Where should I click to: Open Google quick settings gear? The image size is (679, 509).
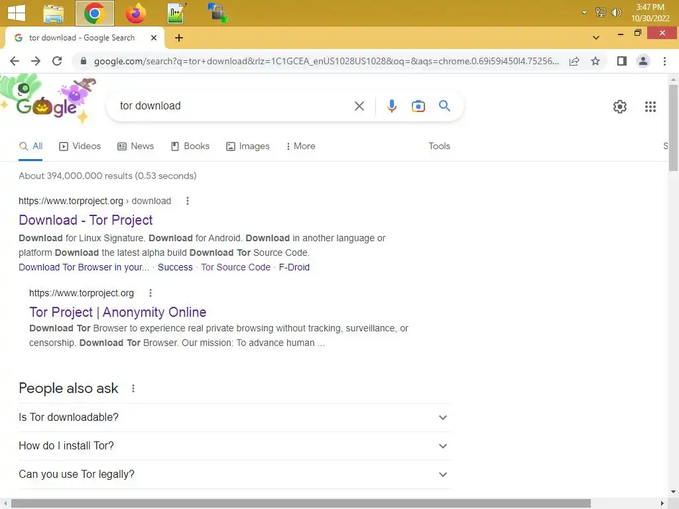620,107
